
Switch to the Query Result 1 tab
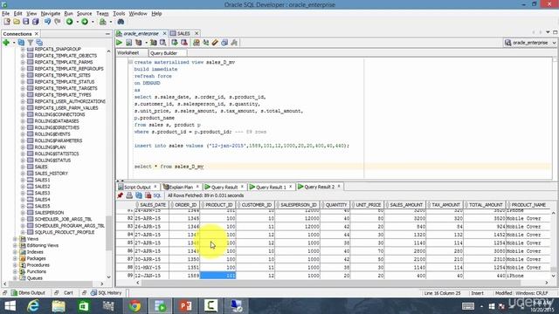coord(271,187)
